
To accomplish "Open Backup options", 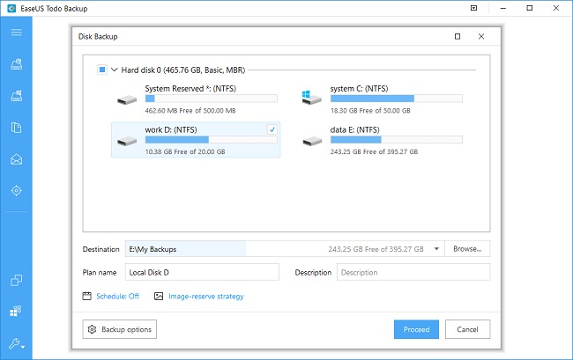I will 120,330.
